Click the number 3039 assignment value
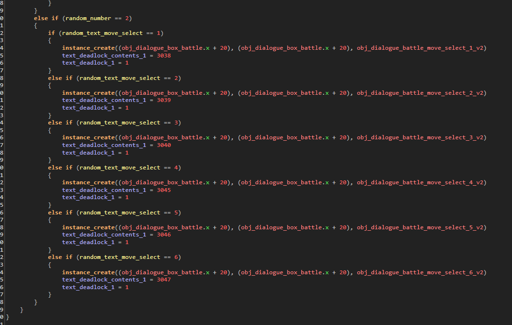Image resolution: width=512 pixels, height=325 pixels. pos(163,101)
